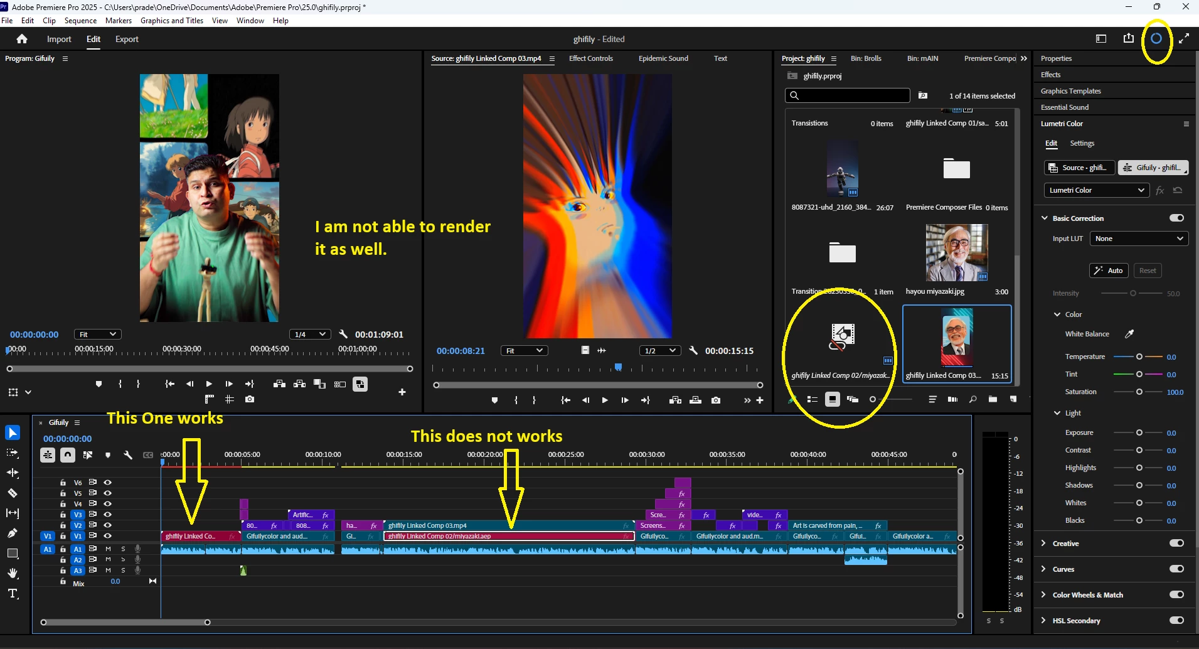Open Source playback resolution 1/2 dropdown
This screenshot has height=649, width=1199.
[x=660, y=351]
